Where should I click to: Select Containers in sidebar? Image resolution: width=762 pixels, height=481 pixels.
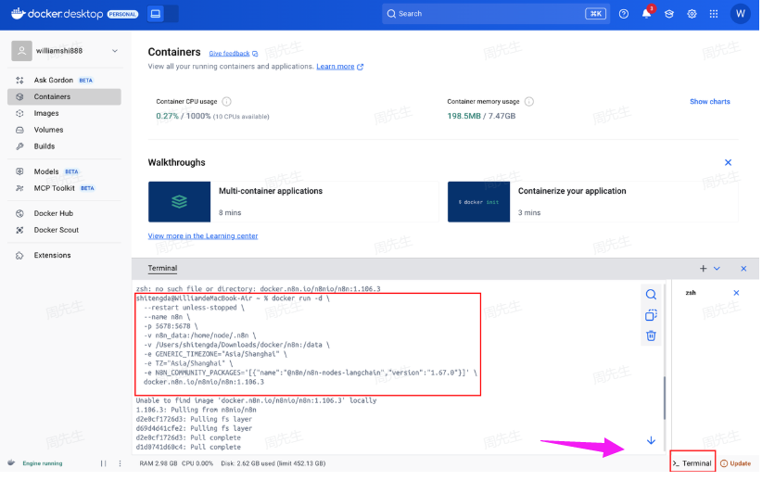point(64,96)
